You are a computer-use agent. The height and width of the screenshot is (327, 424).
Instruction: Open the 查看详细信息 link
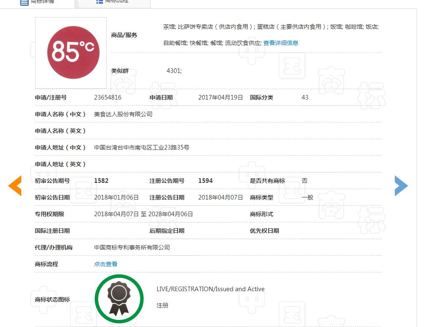[x=281, y=43]
